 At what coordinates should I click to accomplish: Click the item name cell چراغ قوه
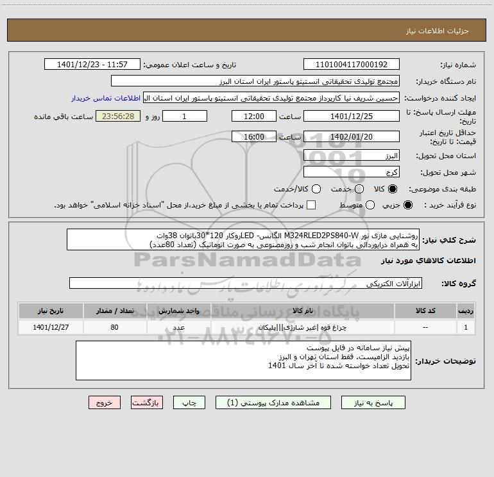302,327
